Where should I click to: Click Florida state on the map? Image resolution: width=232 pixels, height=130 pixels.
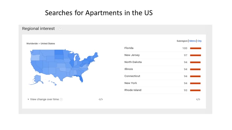(81, 78)
